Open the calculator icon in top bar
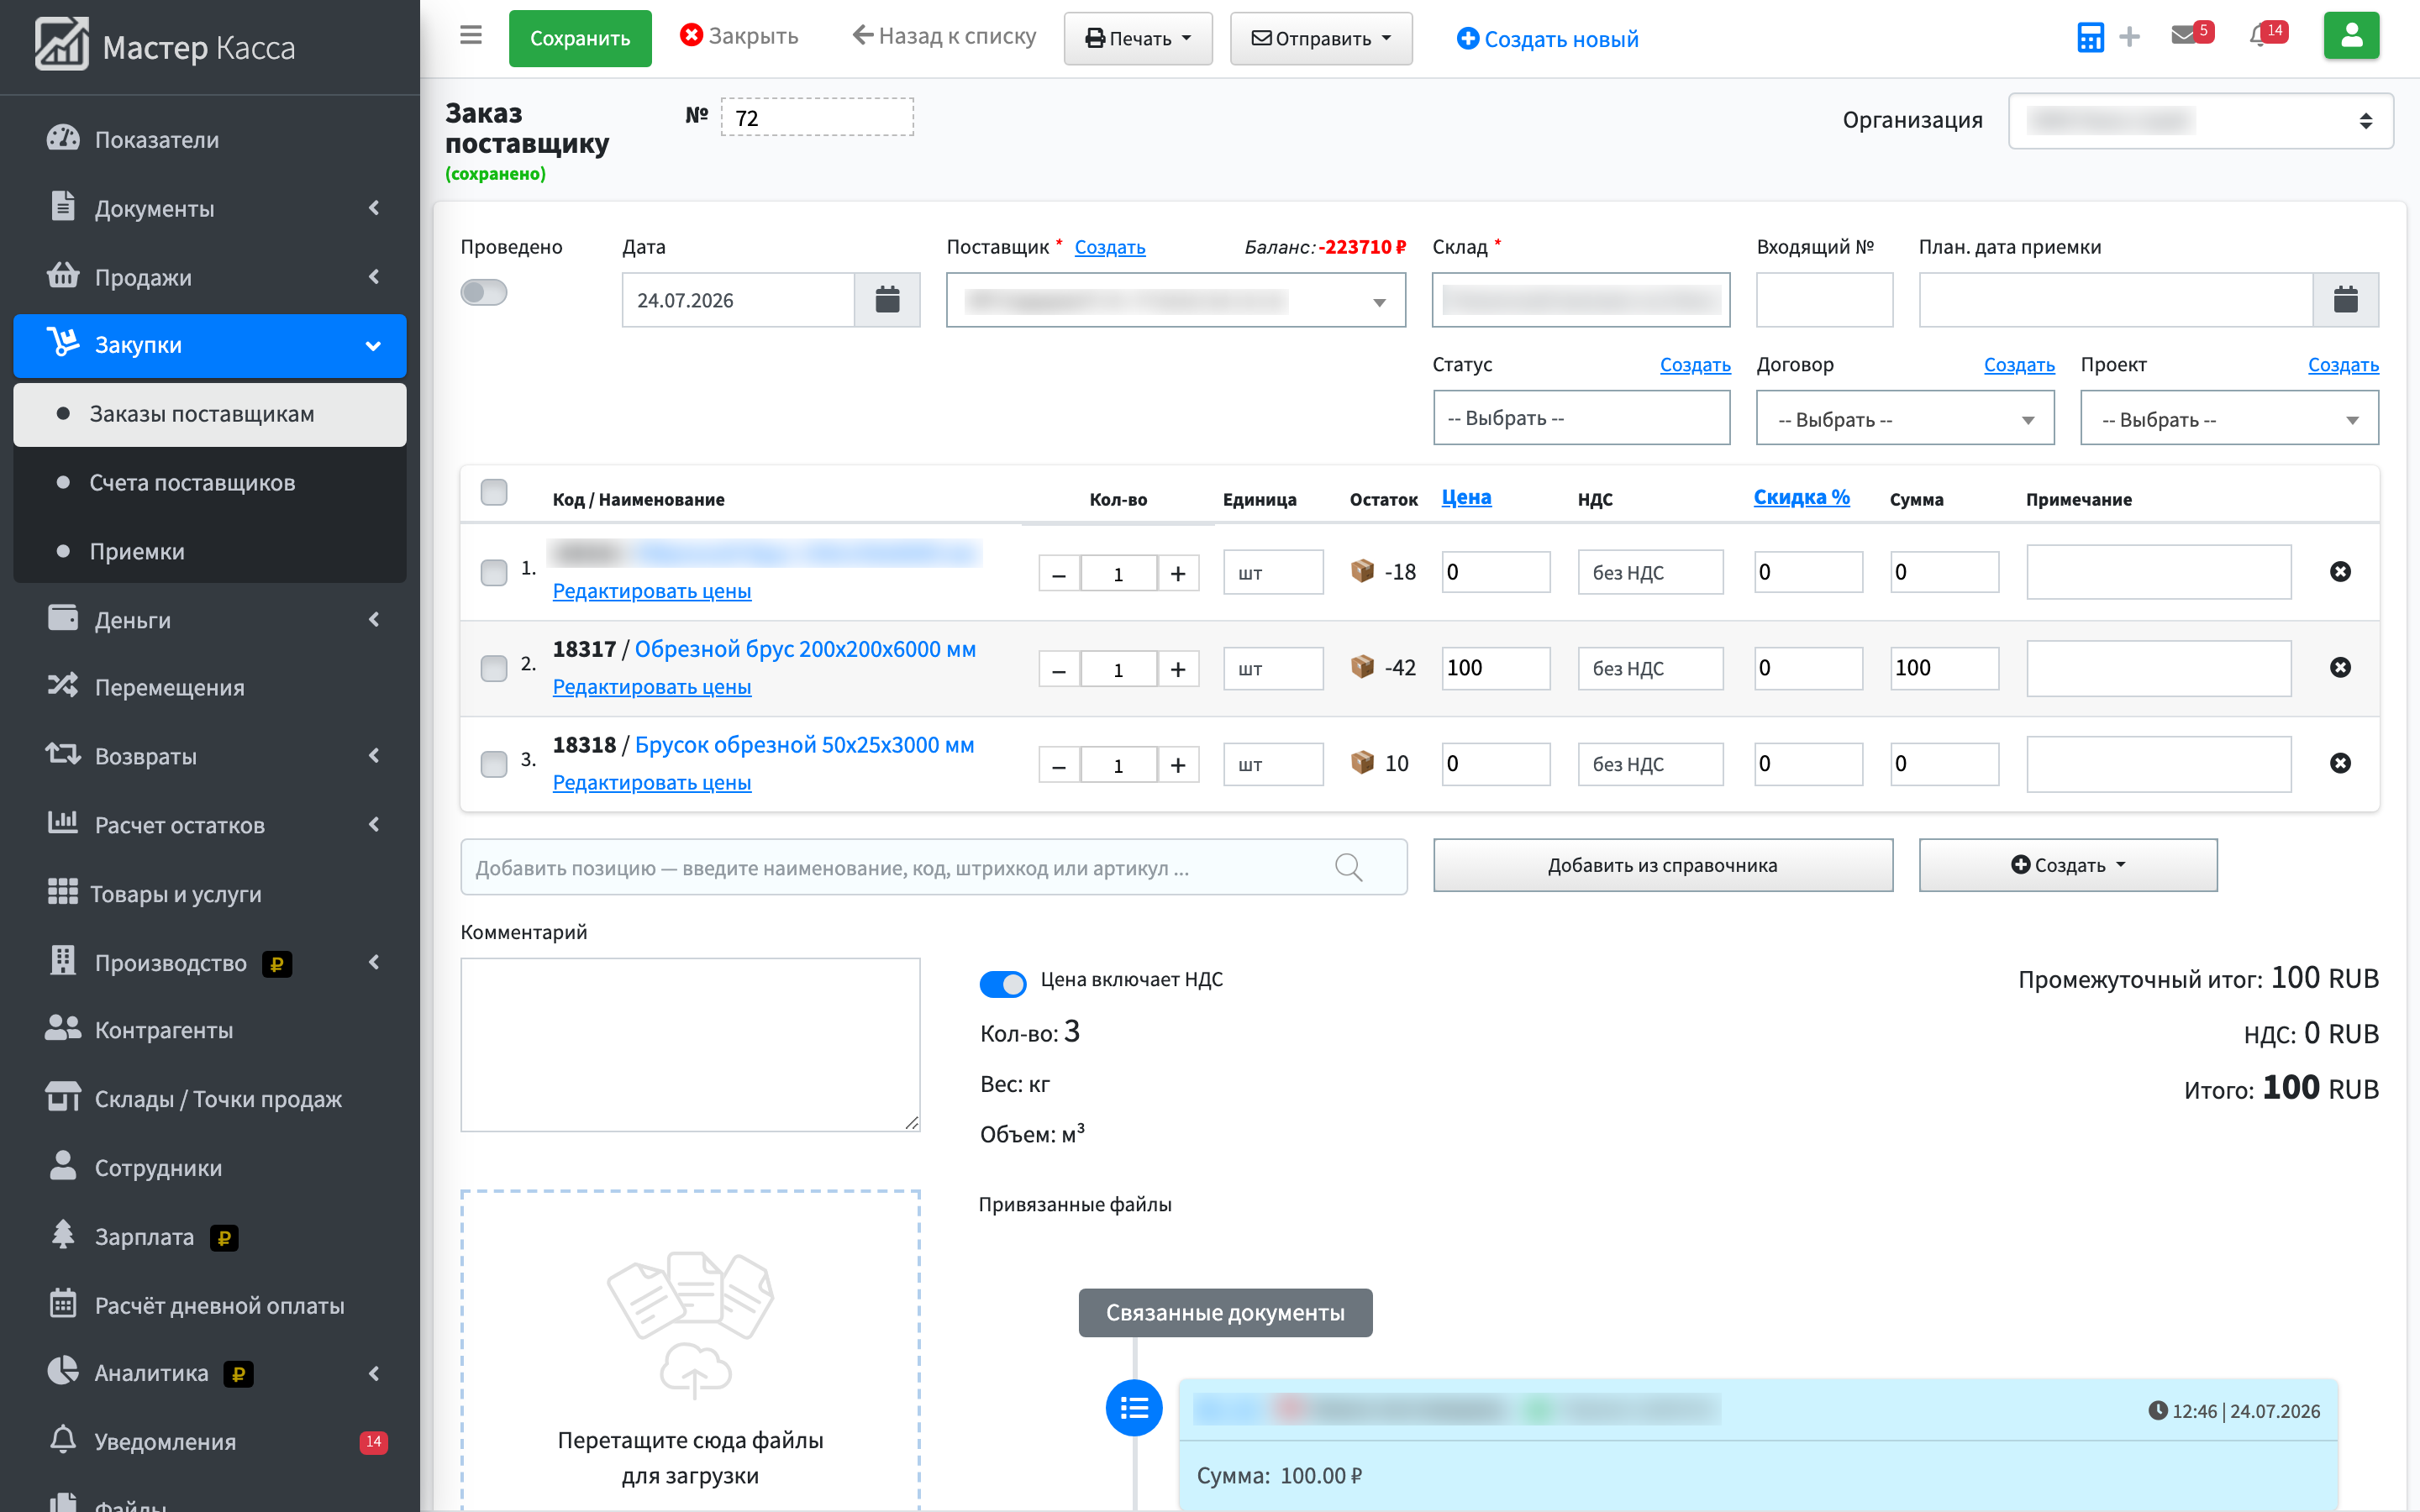Screen dimensions: 2420x1512 (x=2090, y=38)
